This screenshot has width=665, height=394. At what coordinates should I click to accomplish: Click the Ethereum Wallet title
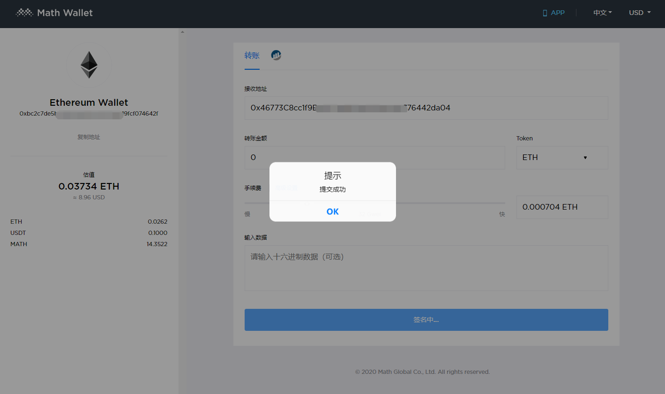click(89, 102)
